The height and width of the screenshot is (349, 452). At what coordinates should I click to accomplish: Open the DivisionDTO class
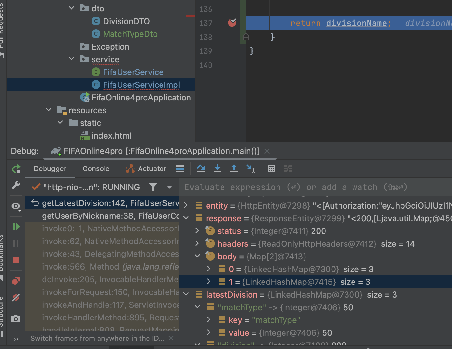point(126,21)
